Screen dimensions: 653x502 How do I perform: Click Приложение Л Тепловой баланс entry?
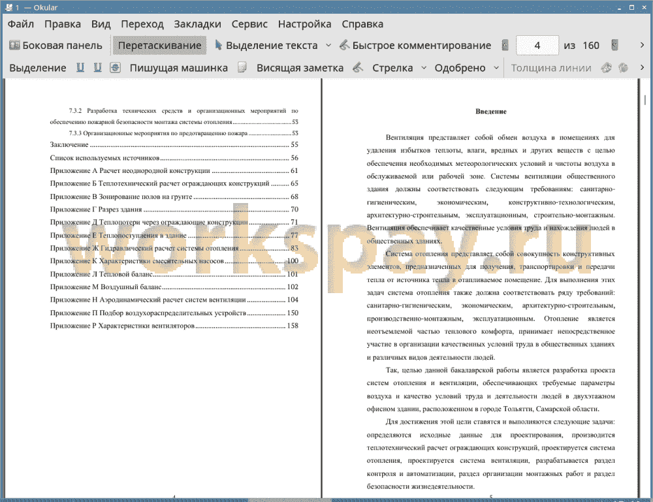174,274
